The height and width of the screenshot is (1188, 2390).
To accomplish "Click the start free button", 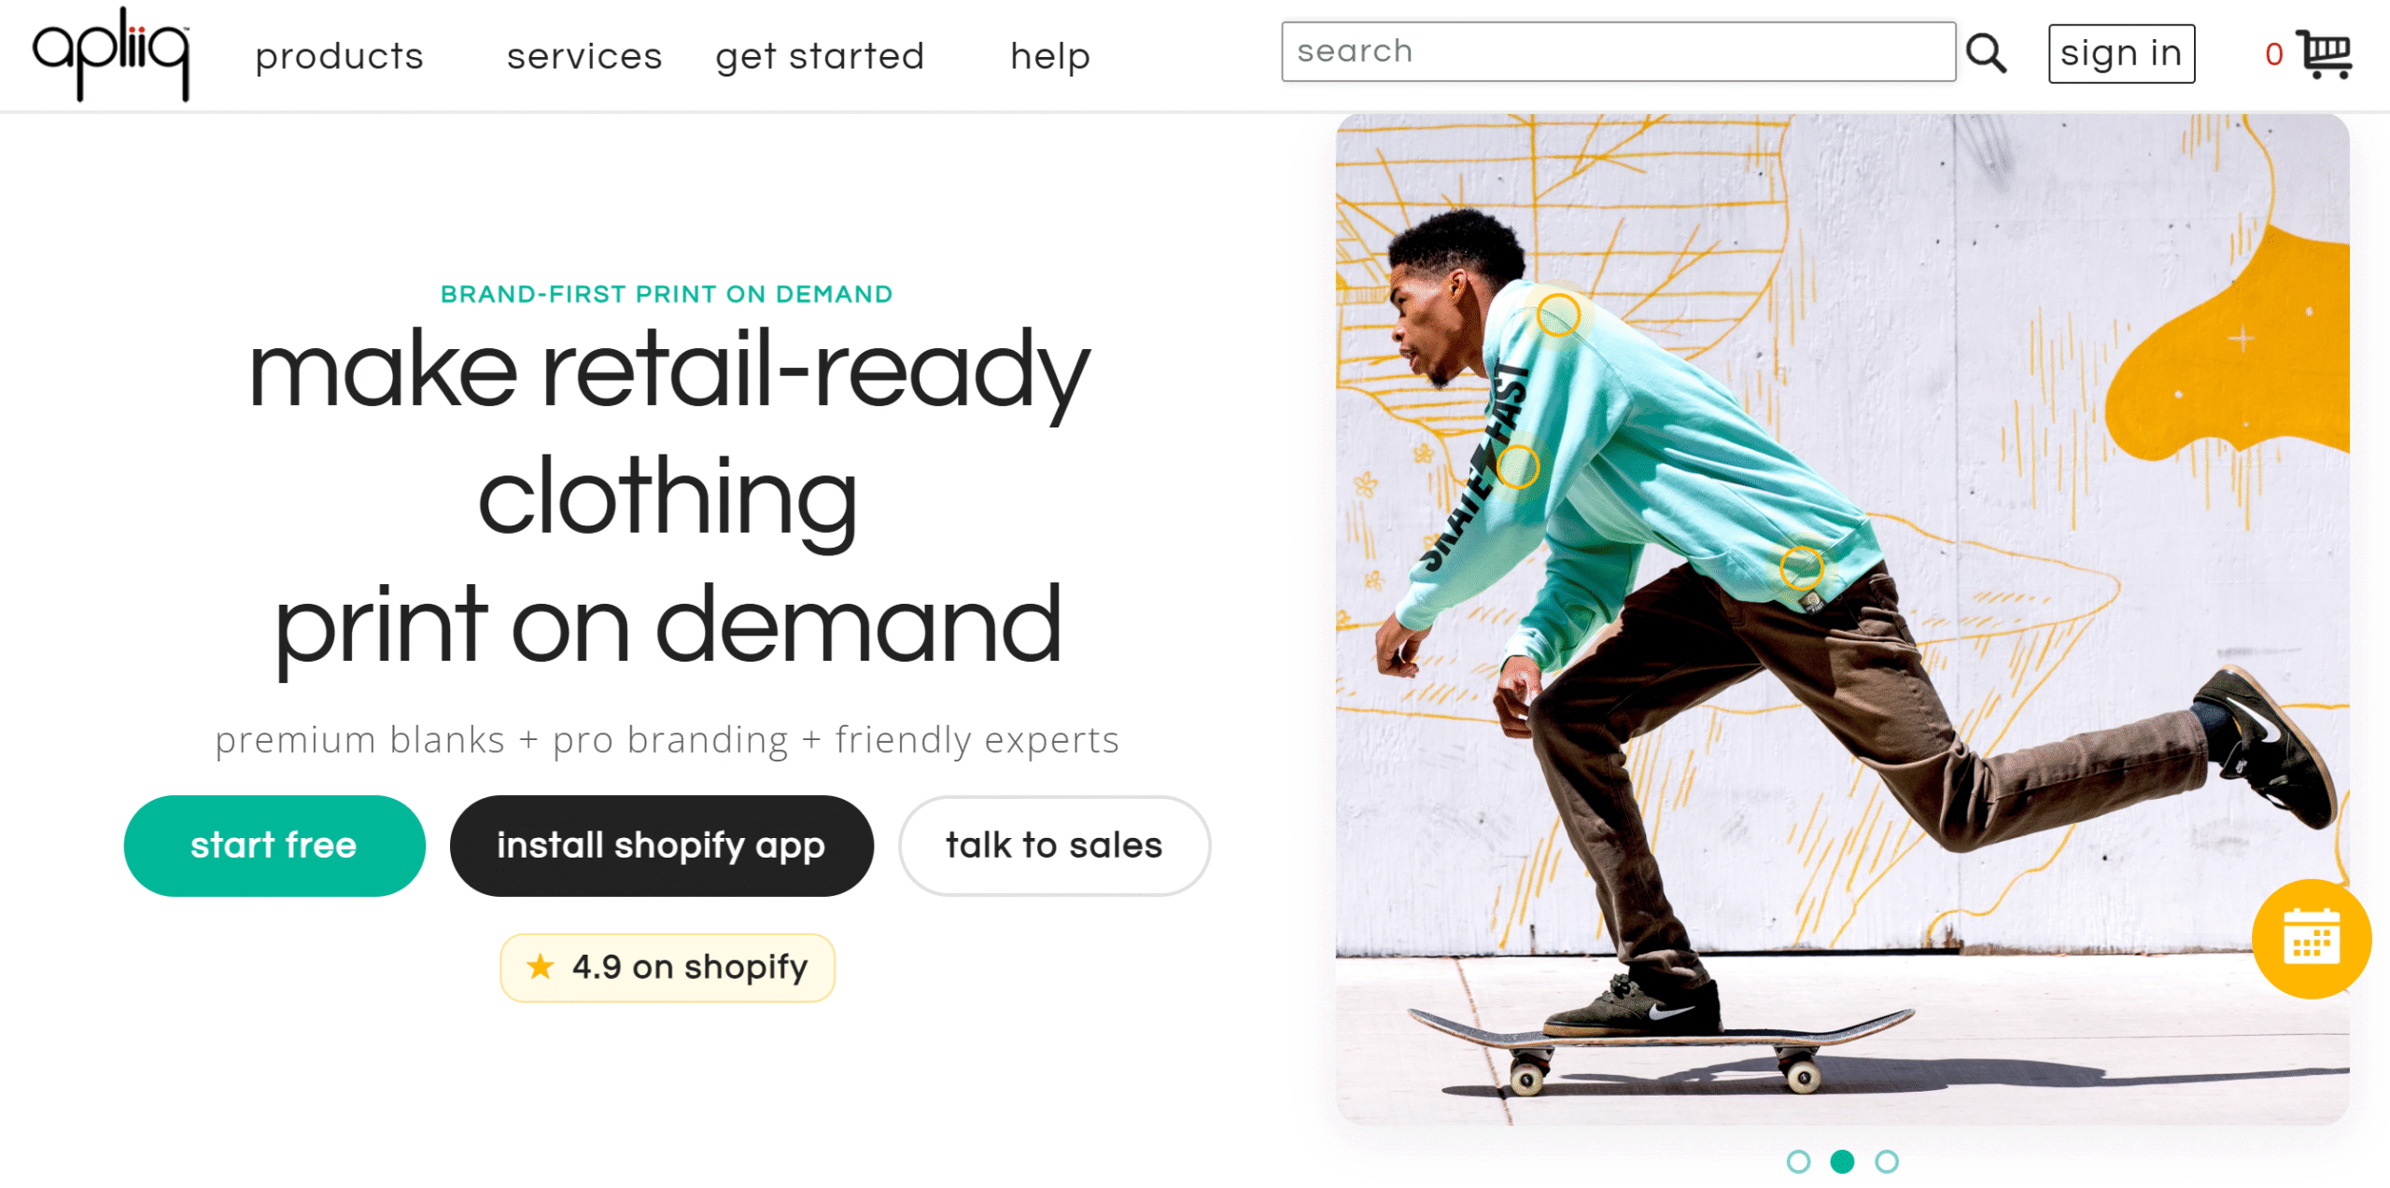I will [x=274, y=846].
